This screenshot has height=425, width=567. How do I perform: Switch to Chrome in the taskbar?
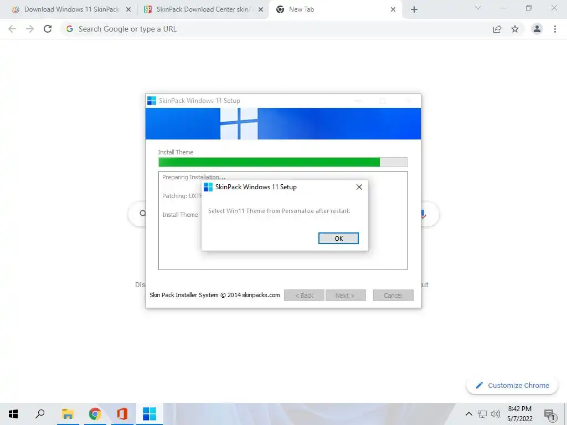pyautogui.click(x=95, y=413)
